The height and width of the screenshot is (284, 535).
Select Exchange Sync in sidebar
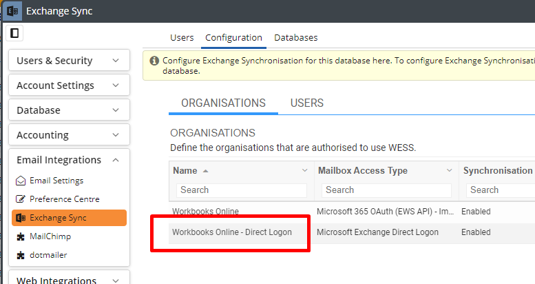(x=69, y=218)
